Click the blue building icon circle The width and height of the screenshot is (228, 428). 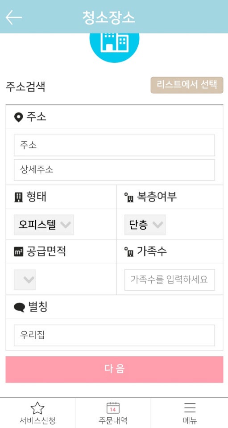tap(114, 48)
